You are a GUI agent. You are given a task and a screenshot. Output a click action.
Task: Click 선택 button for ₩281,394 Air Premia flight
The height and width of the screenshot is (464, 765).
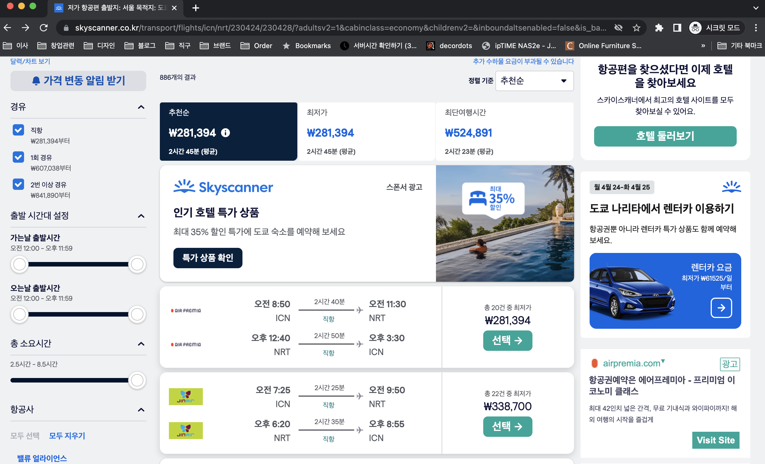click(507, 340)
